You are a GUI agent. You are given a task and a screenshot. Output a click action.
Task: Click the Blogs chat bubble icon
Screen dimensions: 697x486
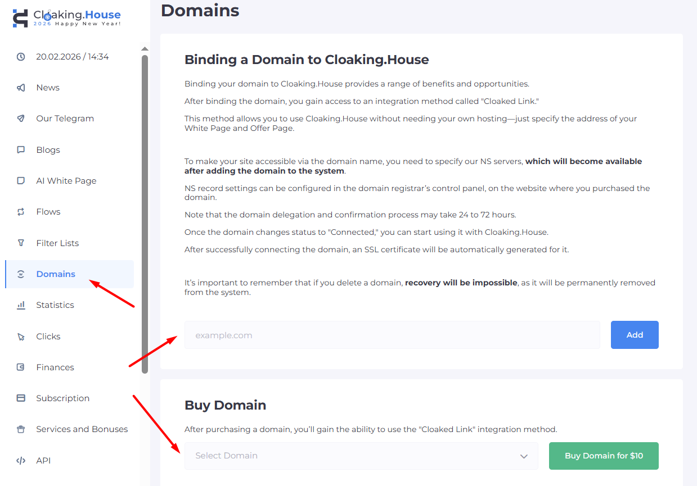(x=21, y=150)
